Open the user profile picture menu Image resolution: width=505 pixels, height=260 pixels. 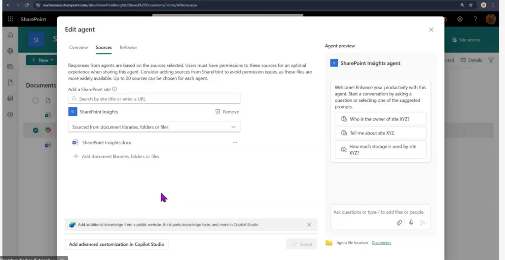(x=491, y=19)
